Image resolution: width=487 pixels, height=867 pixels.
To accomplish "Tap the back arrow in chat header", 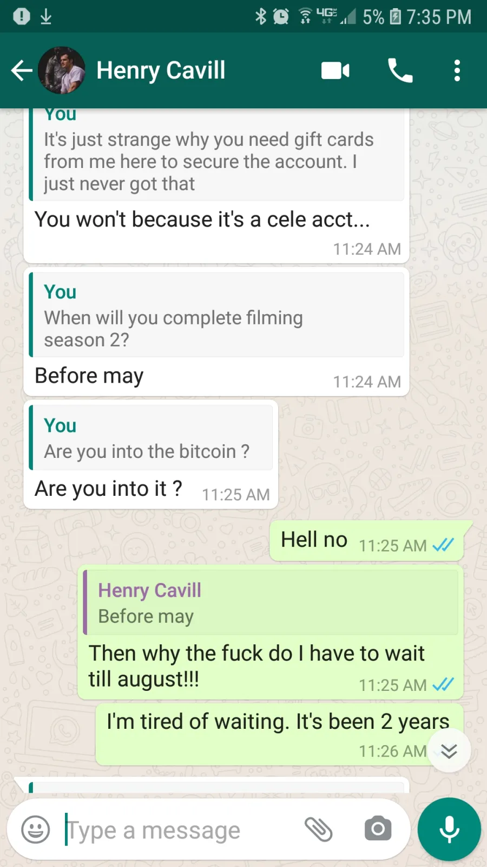I will click(x=22, y=70).
